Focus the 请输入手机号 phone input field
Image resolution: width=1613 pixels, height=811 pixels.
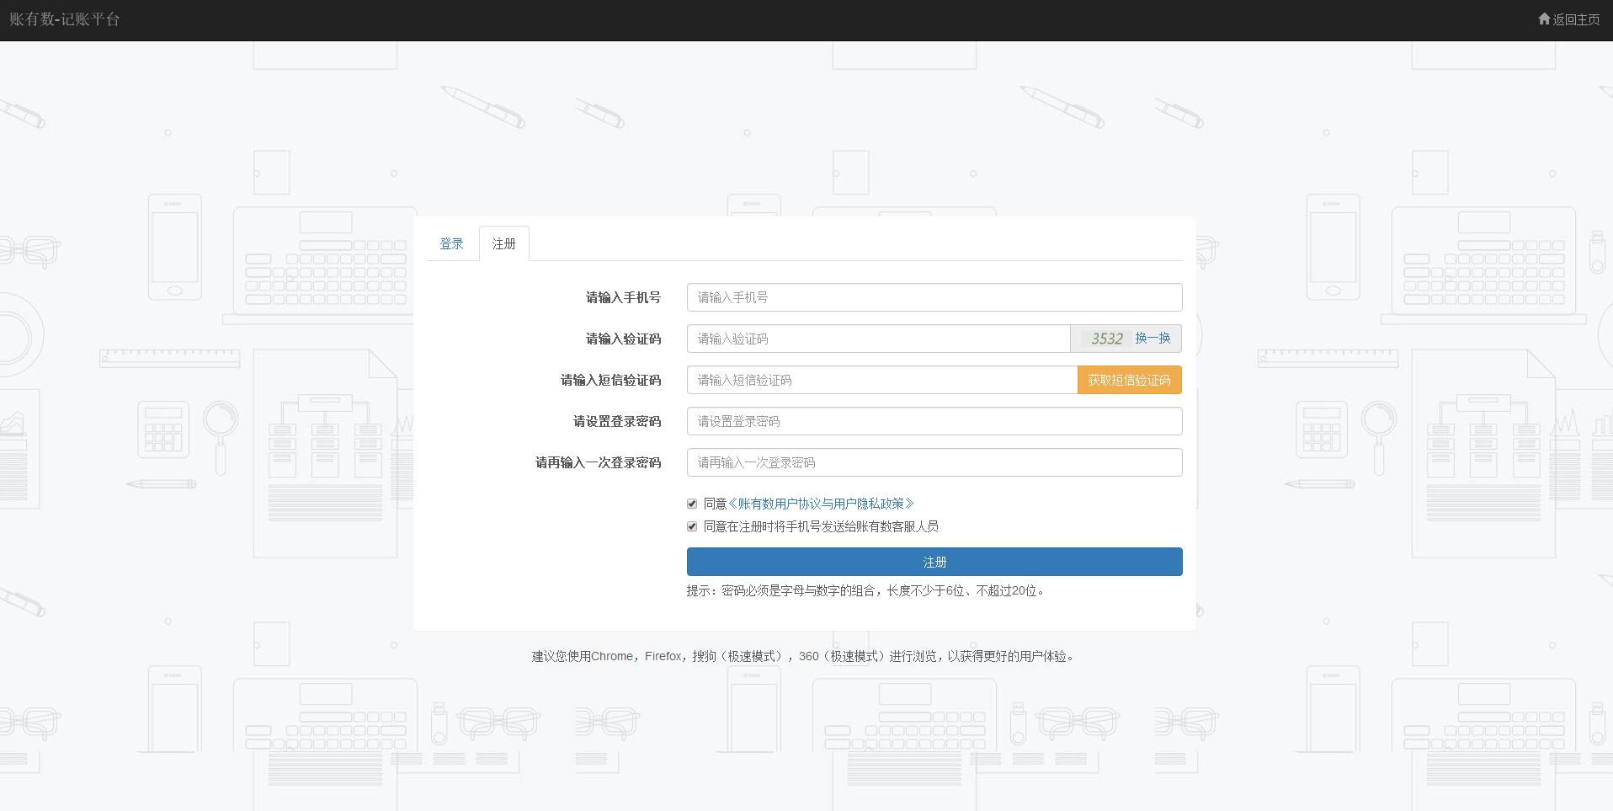tap(934, 297)
